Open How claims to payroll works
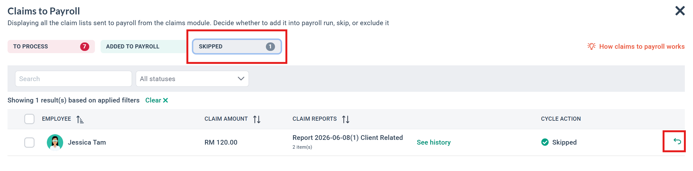 [642, 47]
